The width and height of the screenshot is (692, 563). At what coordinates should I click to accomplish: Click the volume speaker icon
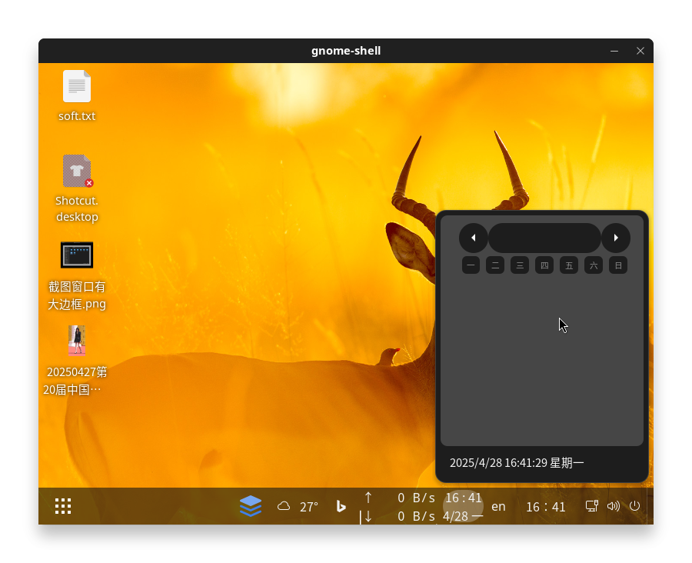pos(614,506)
